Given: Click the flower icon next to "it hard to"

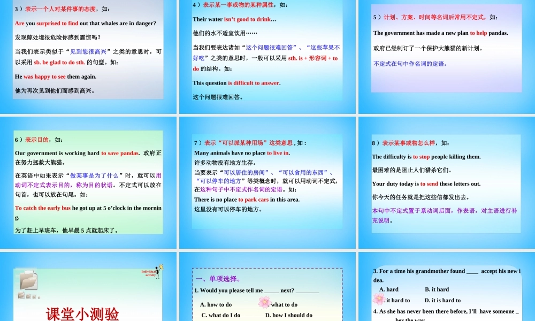Looking at the screenshot, I should click(x=379, y=299).
